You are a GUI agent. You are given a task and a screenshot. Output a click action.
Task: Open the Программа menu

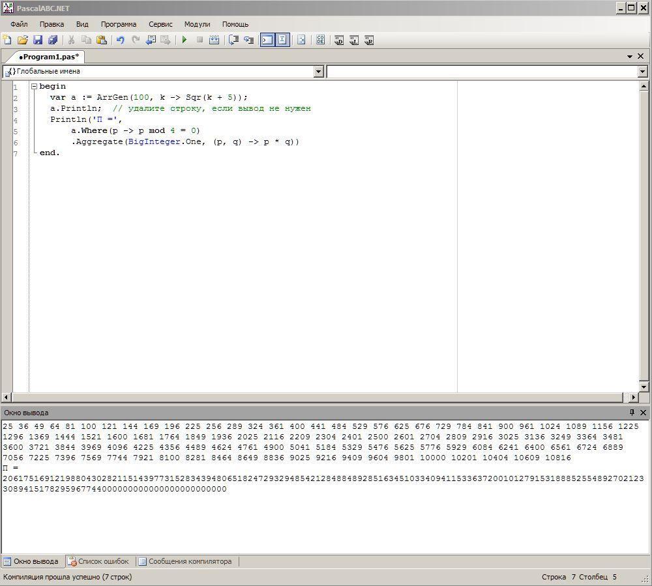(119, 24)
